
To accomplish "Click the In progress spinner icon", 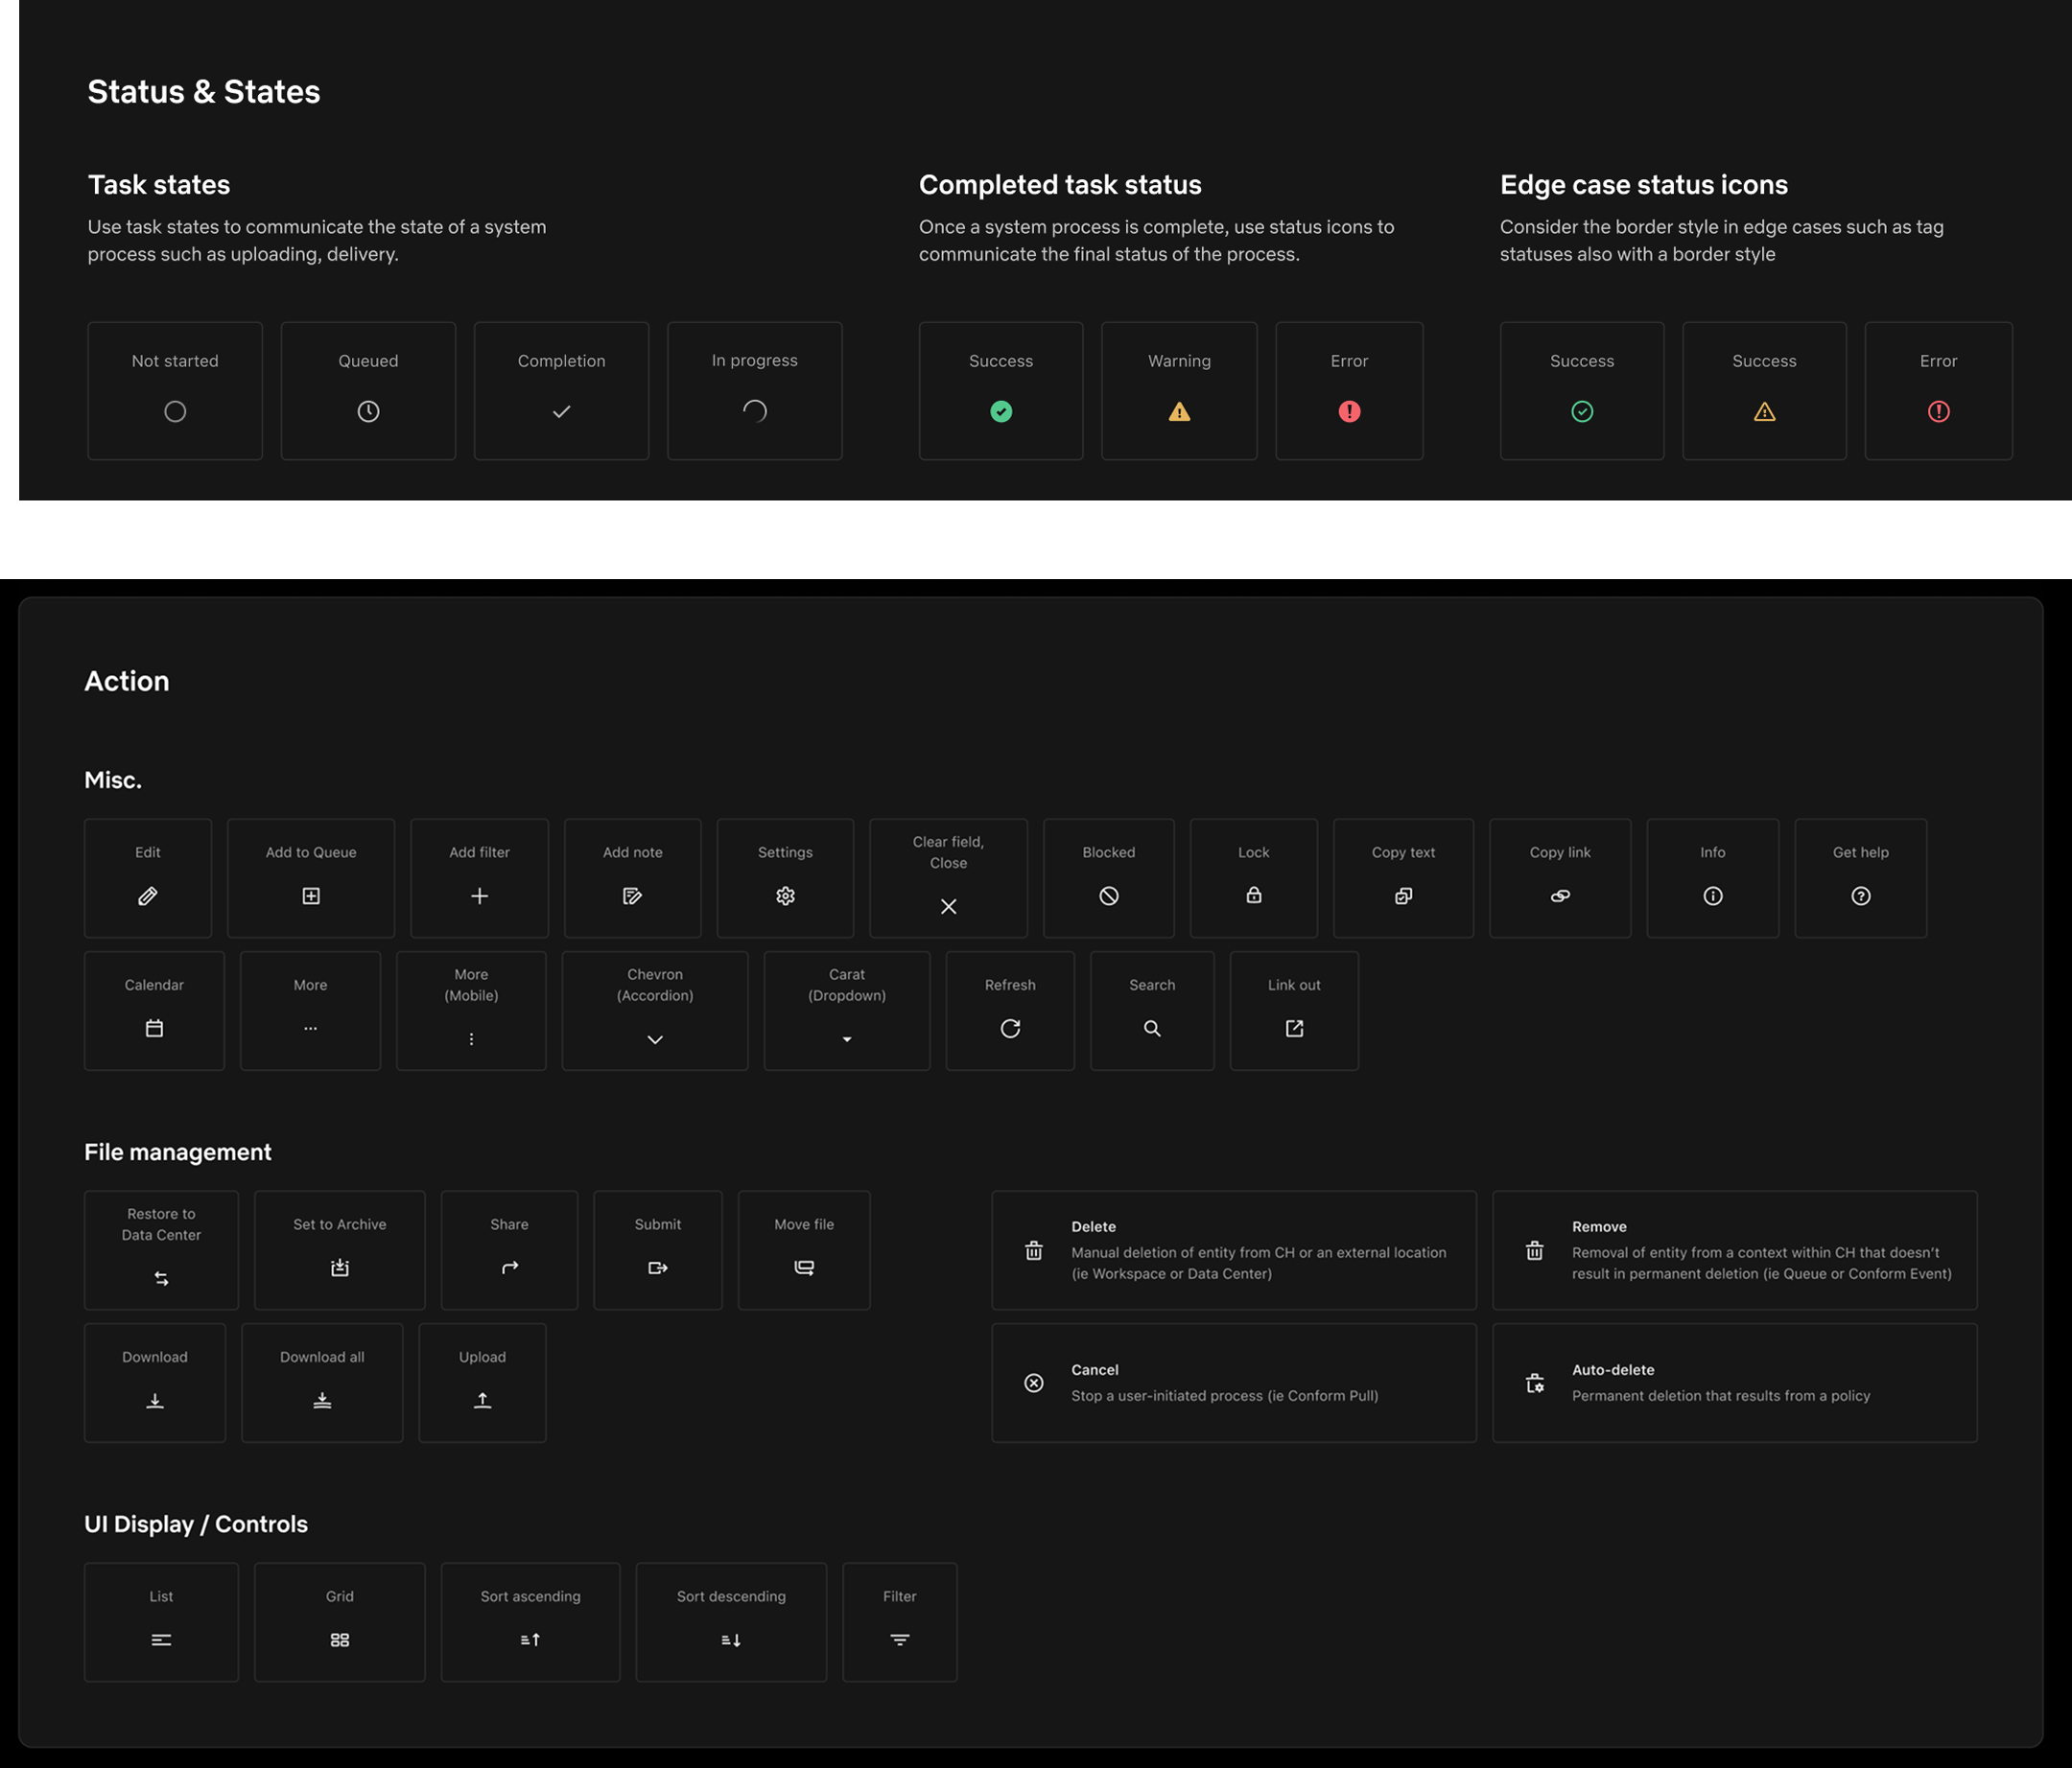I will 754,410.
